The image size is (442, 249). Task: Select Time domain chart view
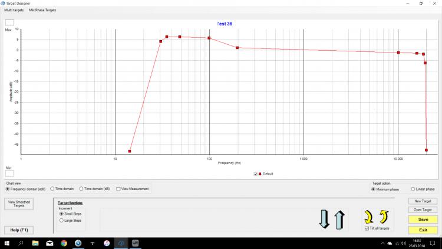coord(62,189)
